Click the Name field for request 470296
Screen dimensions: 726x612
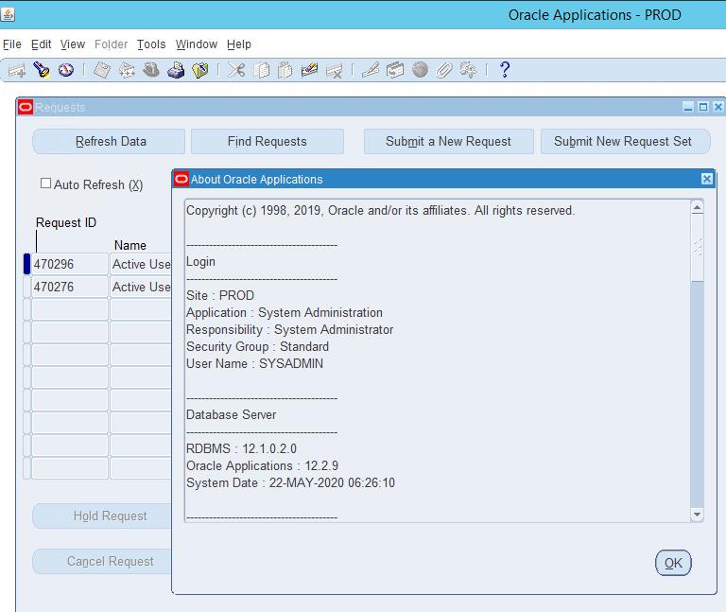click(x=141, y=264)
